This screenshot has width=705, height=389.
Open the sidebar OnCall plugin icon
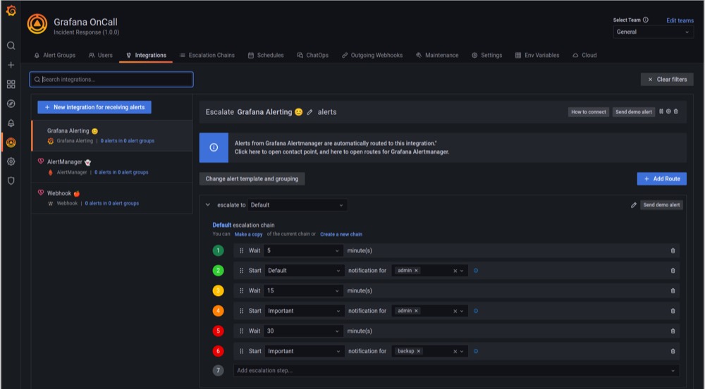pos(11,142)
